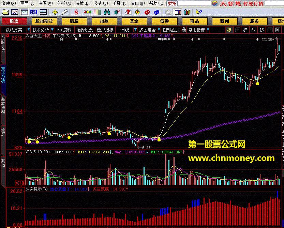The width and height of the screenshot is (284, 228).
Task: Select the 商品 category button
Action: [195, 21]
